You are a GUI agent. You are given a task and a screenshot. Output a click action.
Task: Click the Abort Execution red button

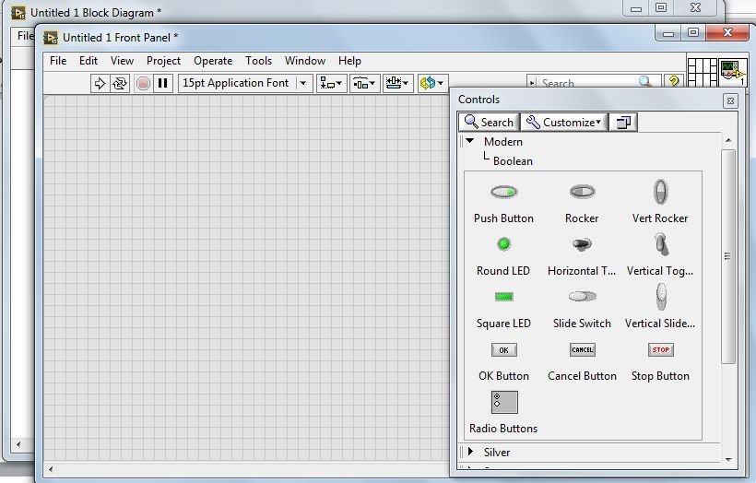coord(143,83)
